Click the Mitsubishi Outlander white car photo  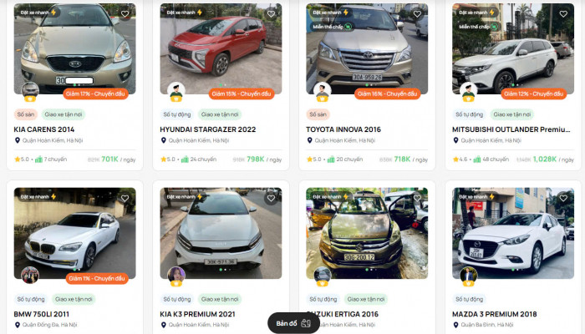point(513,48)
